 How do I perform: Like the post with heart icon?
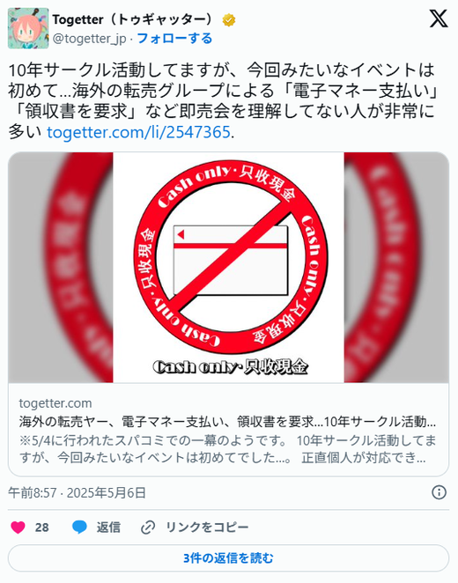point(18,528)
